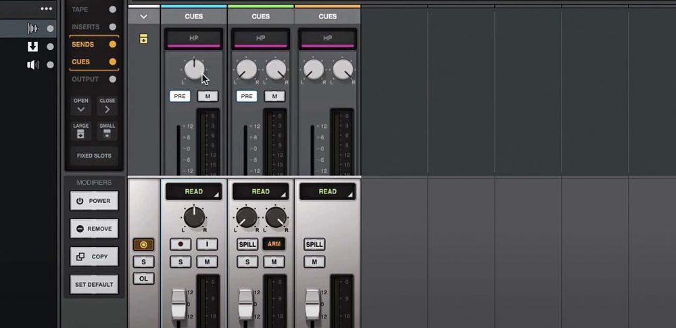Click the Open chevron to expand rows
This screenshot has width=676, height=328.
coord(80,109)
